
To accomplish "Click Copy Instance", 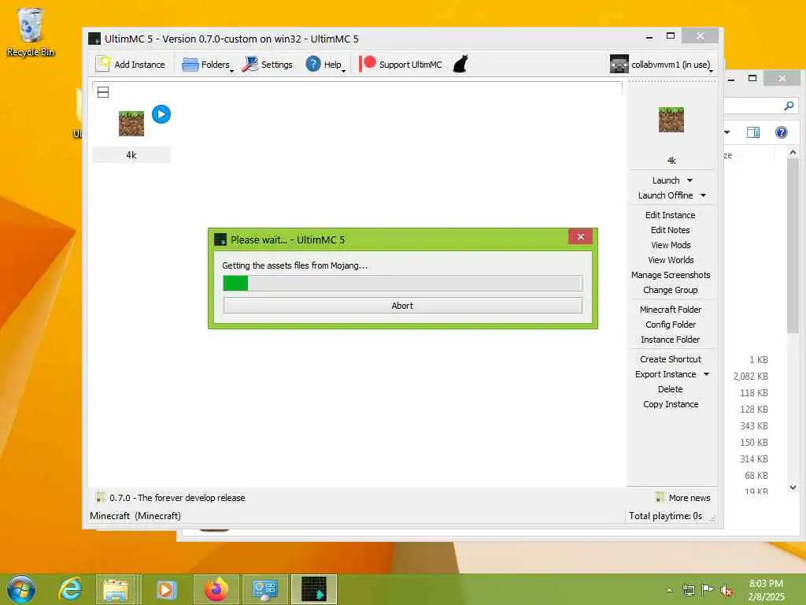I will (671, 404).
